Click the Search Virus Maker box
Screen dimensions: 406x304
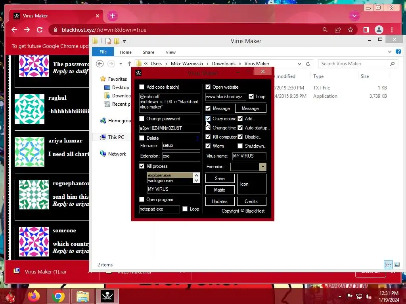point(358,64)
